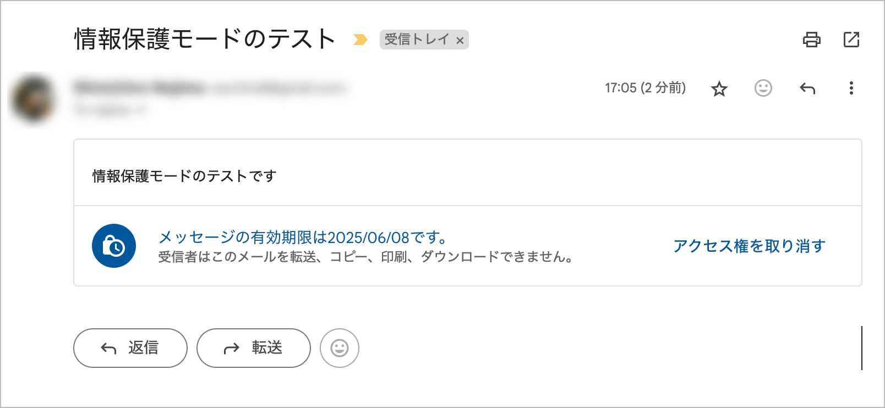The height and width of the screenshot is (408, 885).
Task: Star this message
Action: (x=719, y=89)
